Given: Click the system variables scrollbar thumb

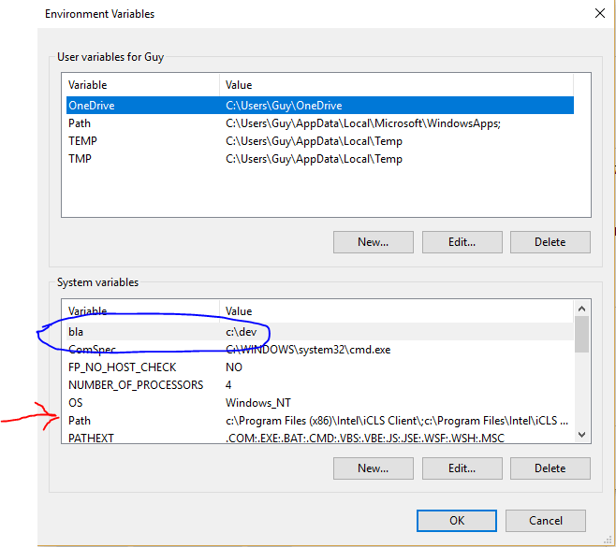Looking at the screenshot, I should [581, 335].
